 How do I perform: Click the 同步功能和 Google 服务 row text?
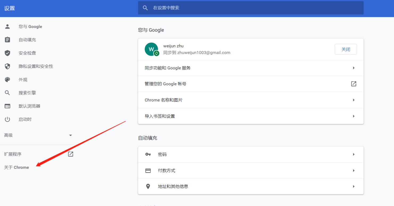point(168,68)
